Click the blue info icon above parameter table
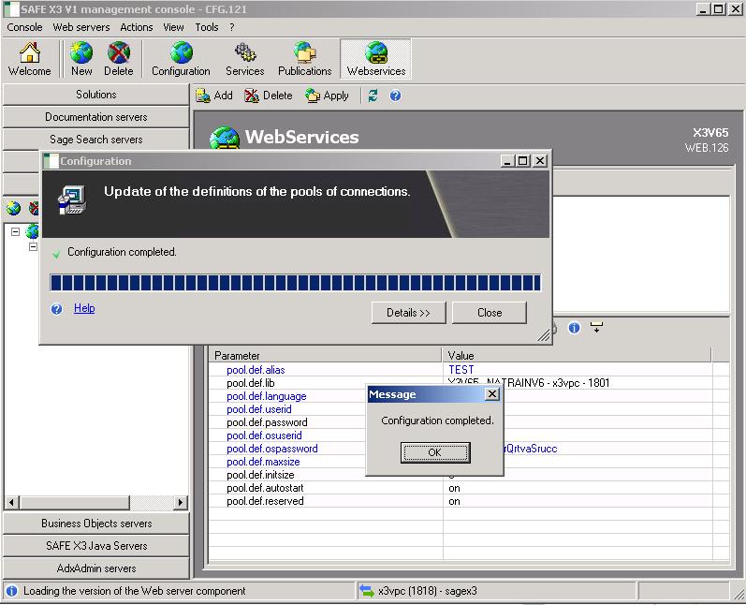746x605 pixels. point(575,328)
